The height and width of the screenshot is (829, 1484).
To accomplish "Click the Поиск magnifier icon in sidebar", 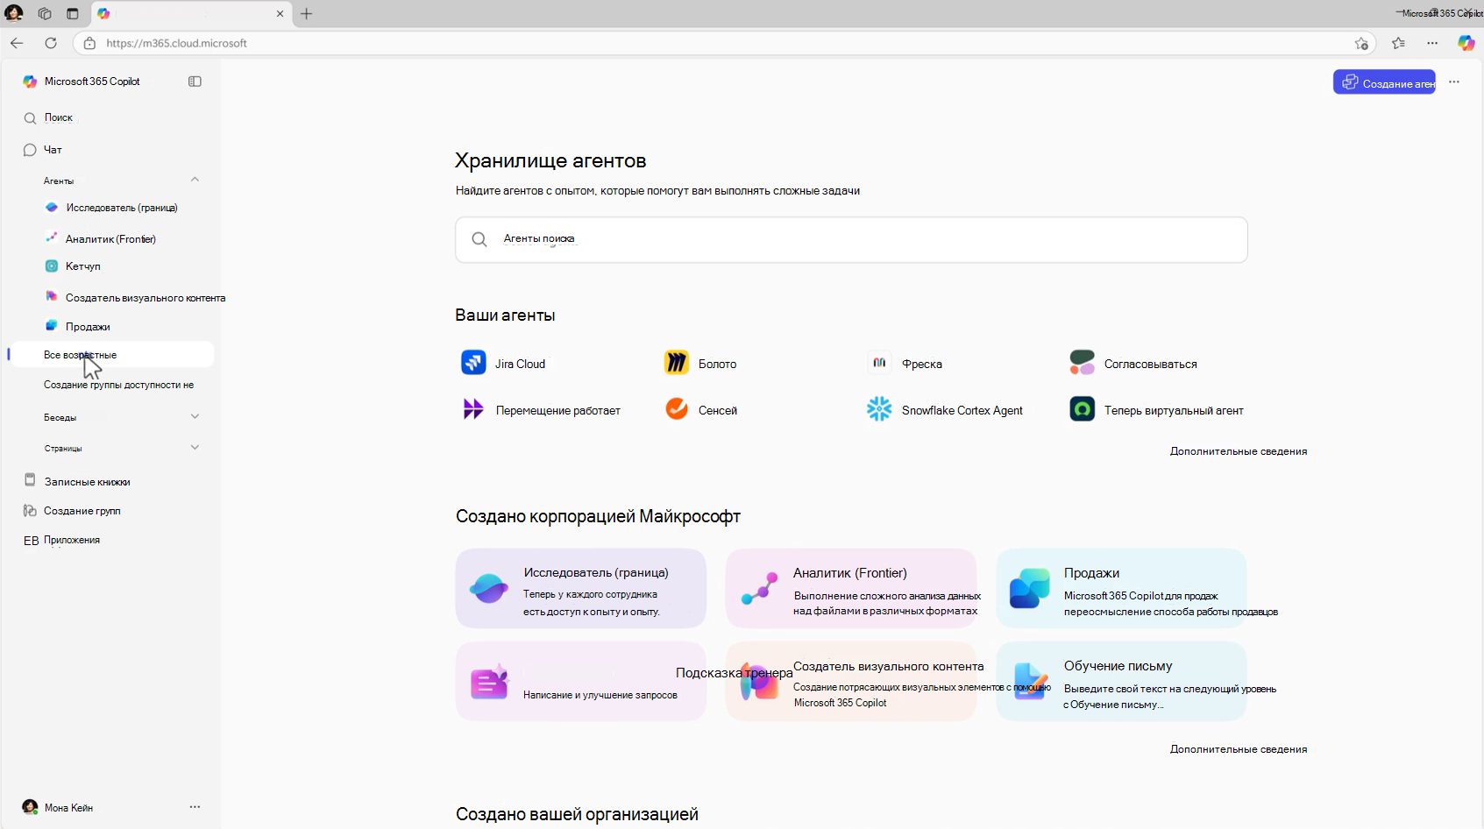I will [30, 118].
